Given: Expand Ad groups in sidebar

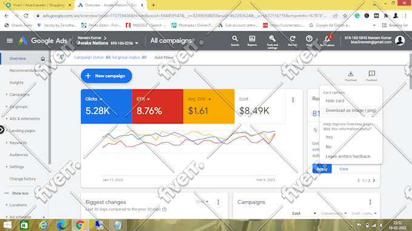Looking at the screenshot, I should pos(7,106).
